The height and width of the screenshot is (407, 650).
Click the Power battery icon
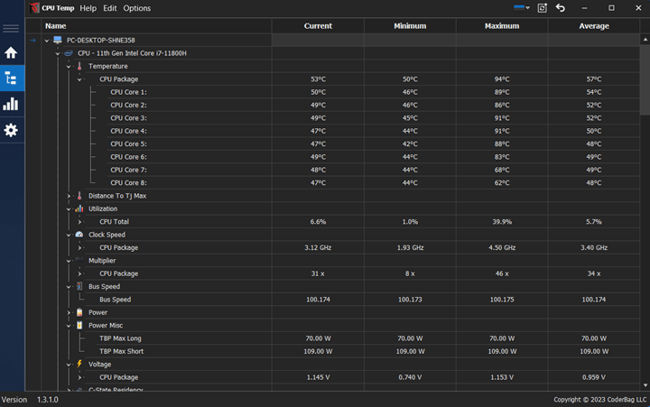[79, 312]
